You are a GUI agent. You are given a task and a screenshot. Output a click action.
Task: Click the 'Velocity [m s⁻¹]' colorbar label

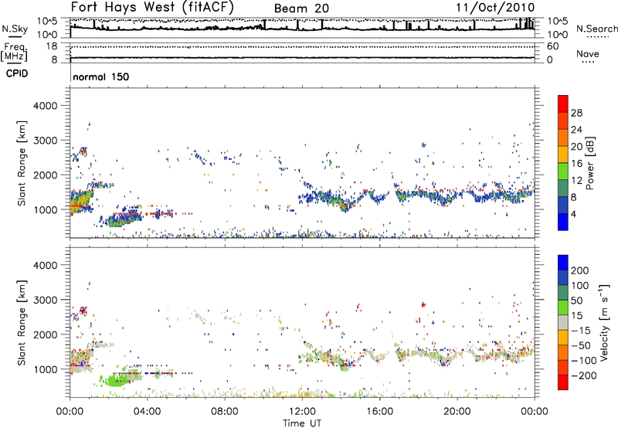[x=604, y=323]
